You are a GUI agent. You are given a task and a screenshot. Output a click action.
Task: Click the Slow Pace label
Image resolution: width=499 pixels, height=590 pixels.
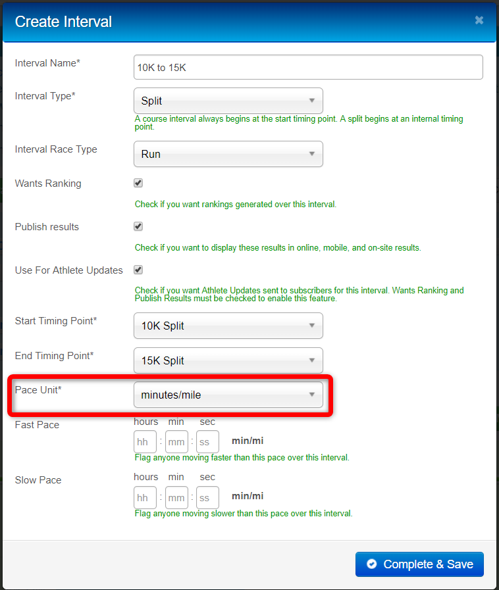click(x=38, y=480)
